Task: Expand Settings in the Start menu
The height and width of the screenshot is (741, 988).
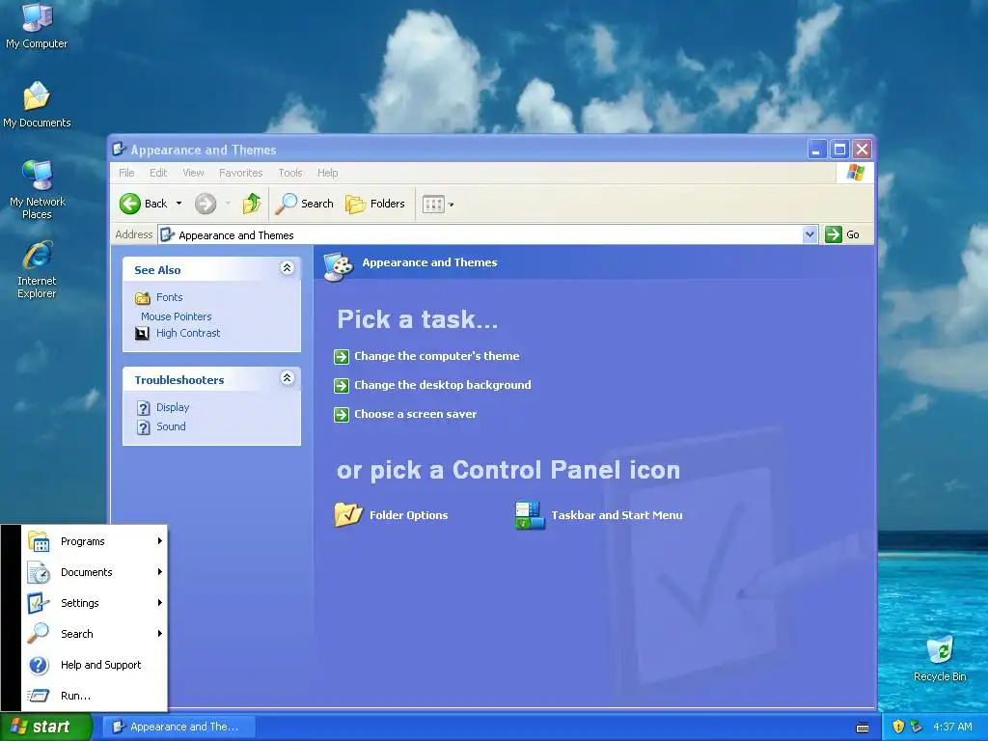Action: coord(95,603)
